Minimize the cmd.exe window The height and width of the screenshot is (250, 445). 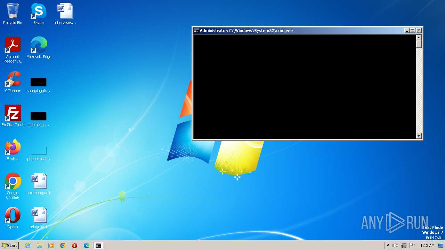coord(407,31)
